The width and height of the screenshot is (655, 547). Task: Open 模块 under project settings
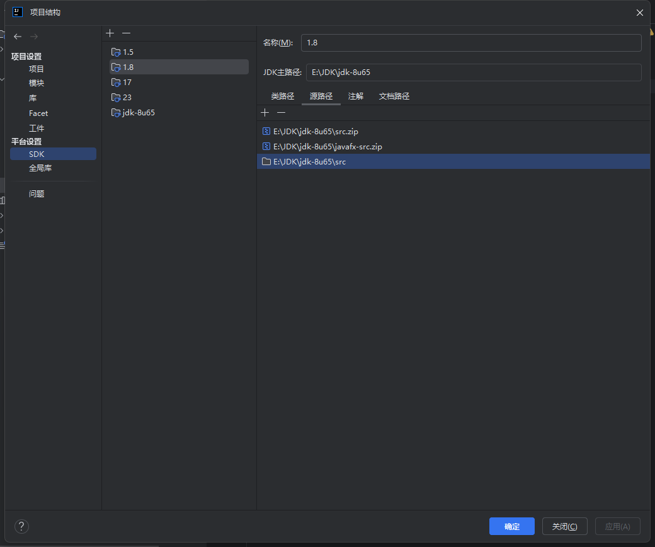[x=37, y=83]
